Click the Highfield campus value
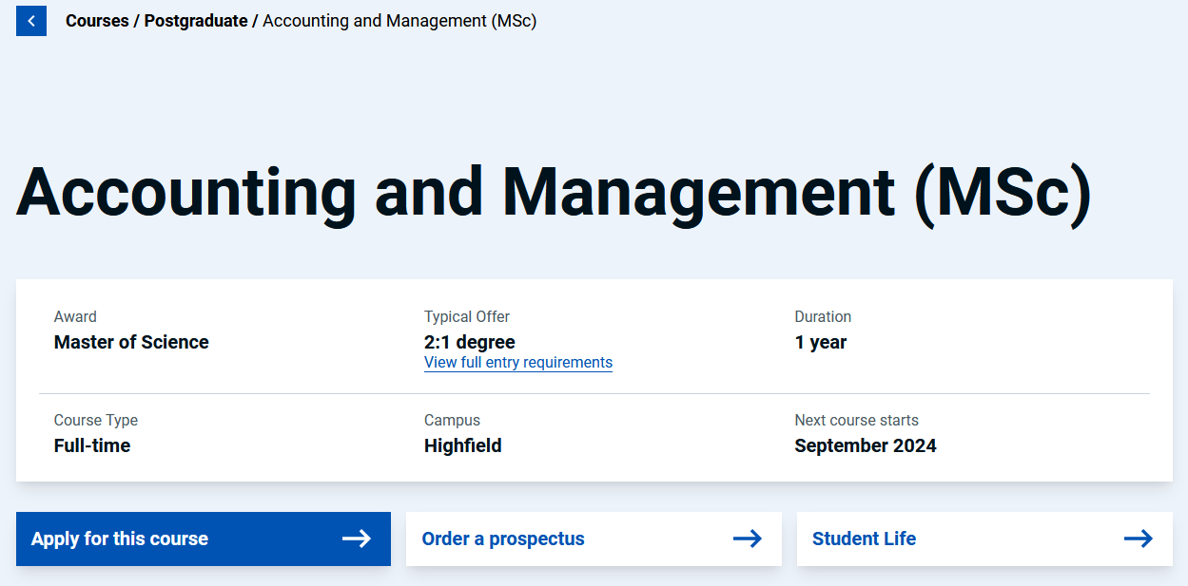Screen dimensions: 1188x586 click(463, 446)
